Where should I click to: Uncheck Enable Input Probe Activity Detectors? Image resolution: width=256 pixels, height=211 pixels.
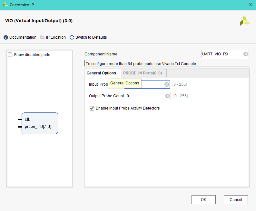click(x=92, y=108)
